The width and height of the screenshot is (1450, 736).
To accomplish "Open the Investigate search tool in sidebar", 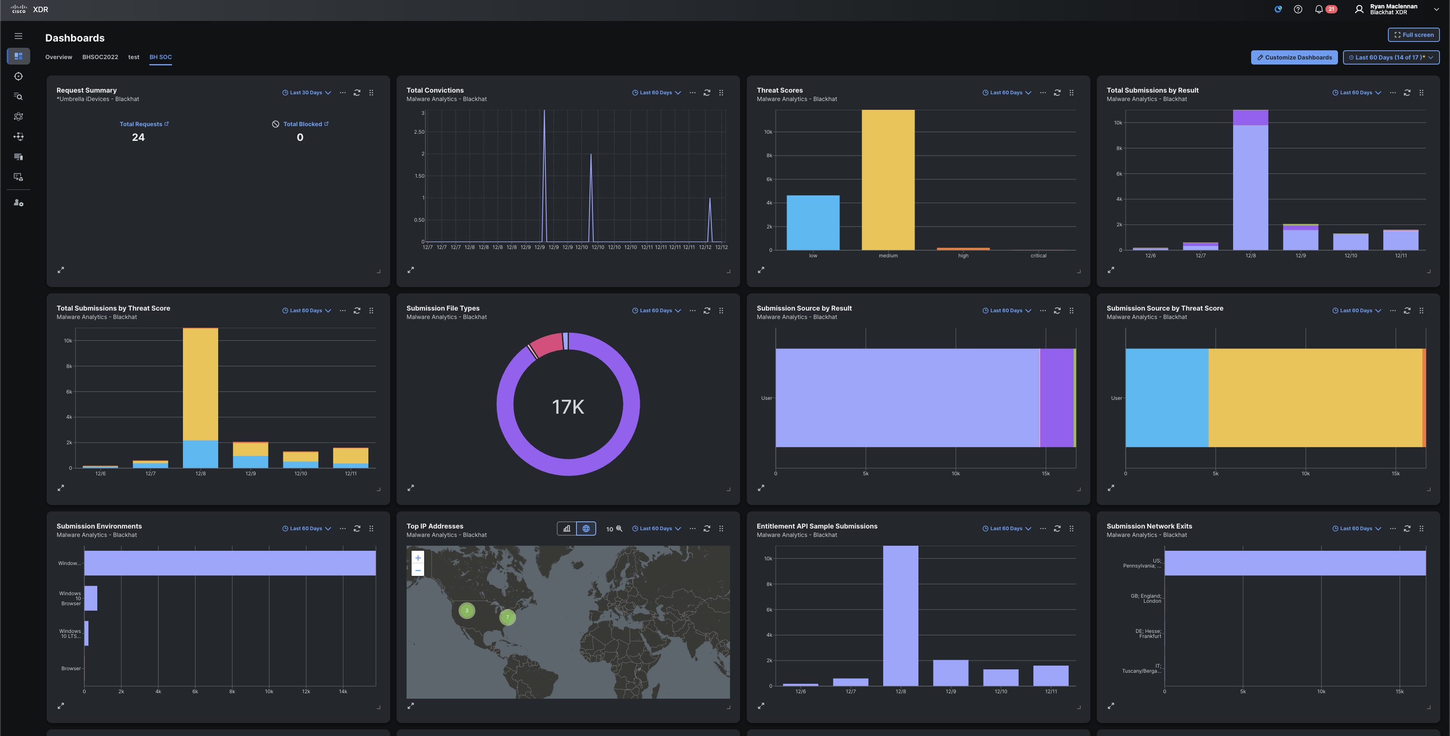I will [x=18, y=96].
